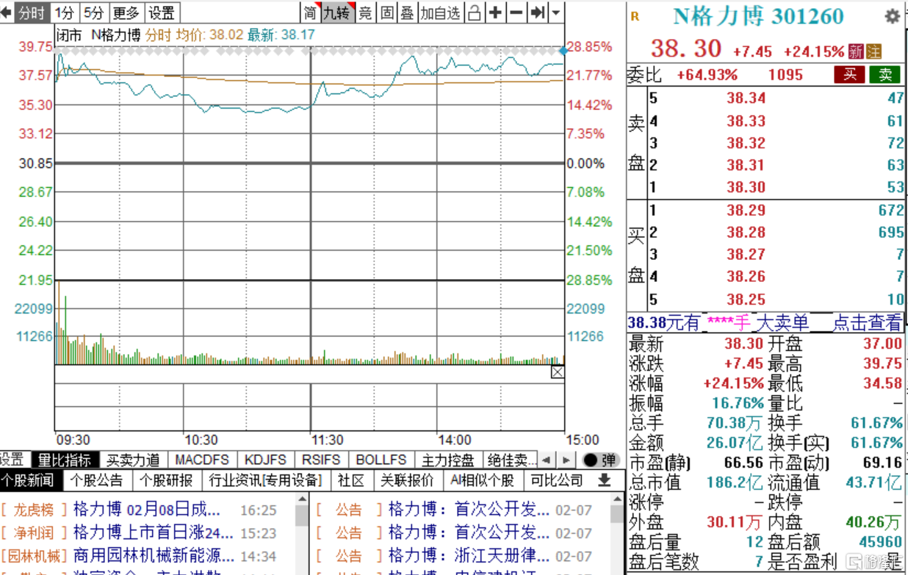Click the 注 badge icon
Image resolution: width=908 pixels, height=575 pixels.
873,51
